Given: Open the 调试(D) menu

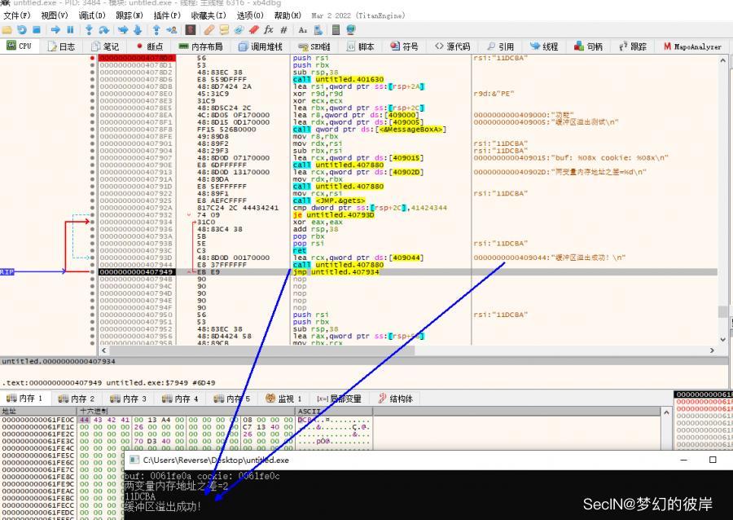Looking at the screenshot, I should coord(92,15).
